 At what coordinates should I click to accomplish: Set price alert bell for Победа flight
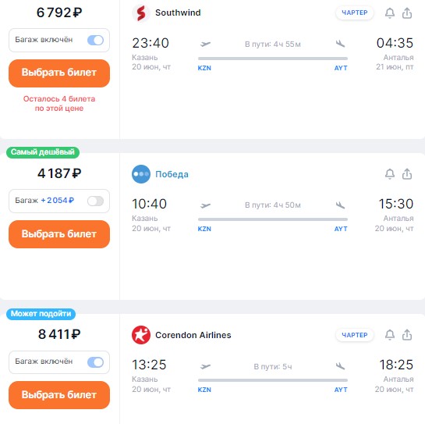pyautogui.click(x=390, y=173)
